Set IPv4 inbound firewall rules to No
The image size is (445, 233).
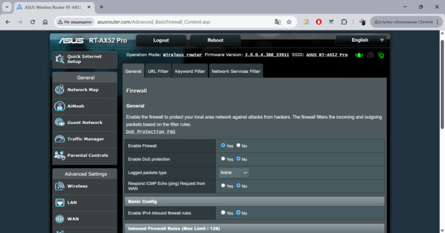[x=239, y=212]
